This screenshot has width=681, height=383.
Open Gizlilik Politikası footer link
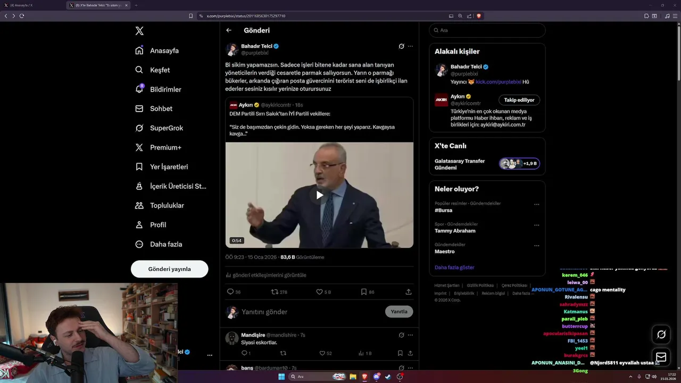tap(480, 286)
